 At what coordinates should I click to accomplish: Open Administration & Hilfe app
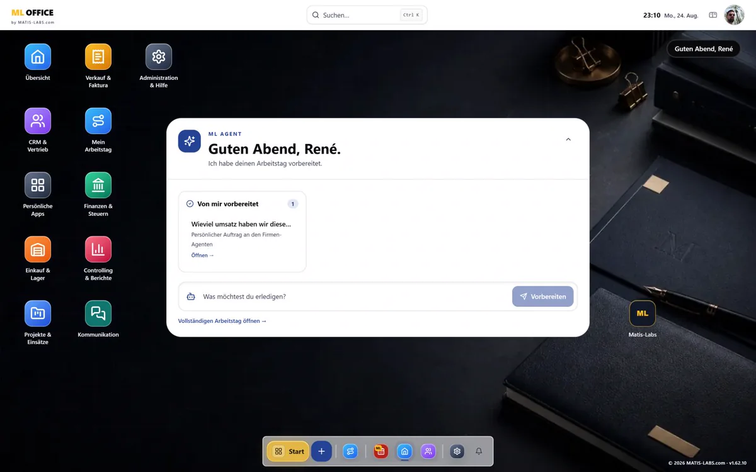(x=159, y=57)
